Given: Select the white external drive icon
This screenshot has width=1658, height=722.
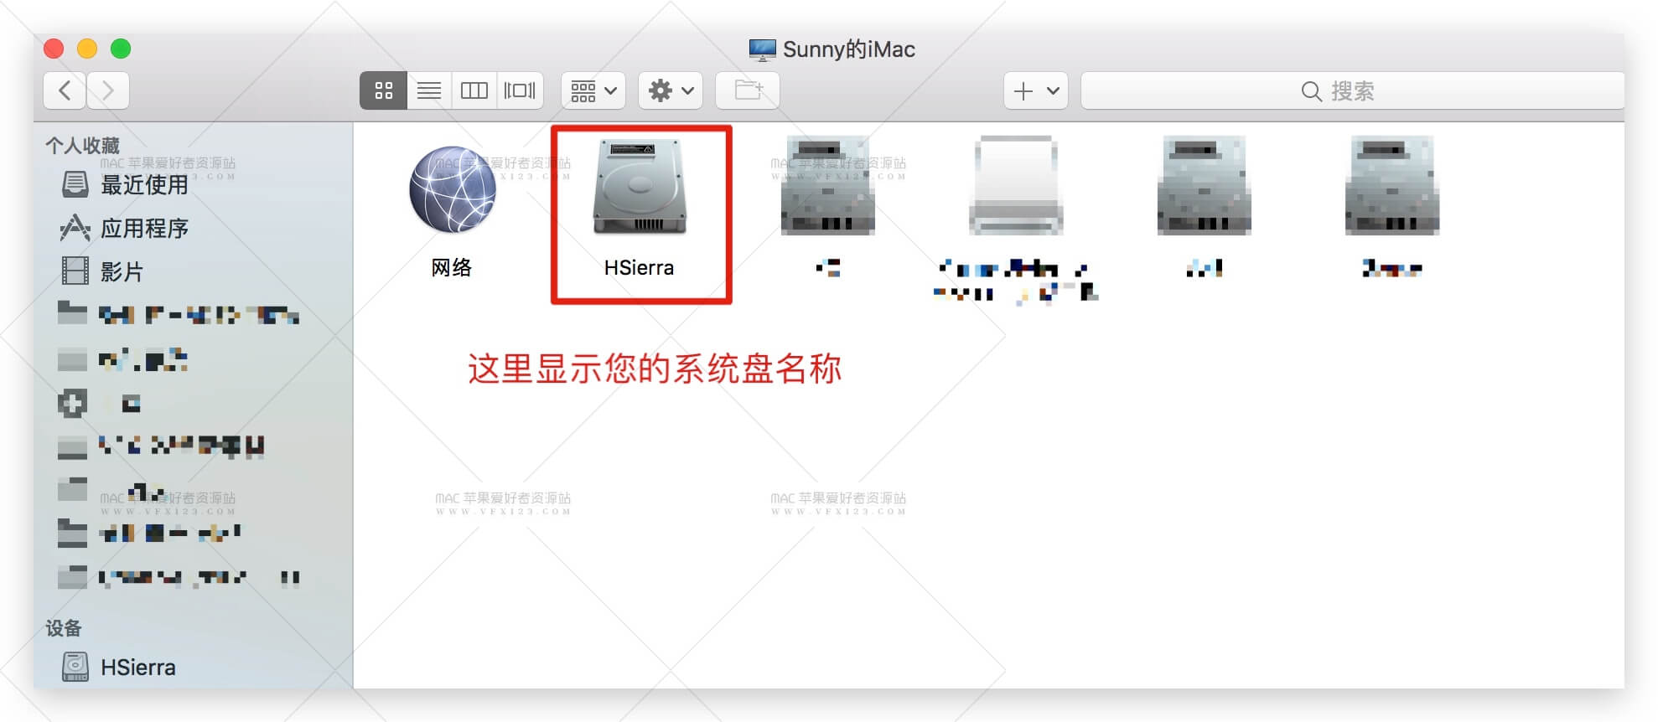Looking at the screenshot, I should coord(1016,185).
